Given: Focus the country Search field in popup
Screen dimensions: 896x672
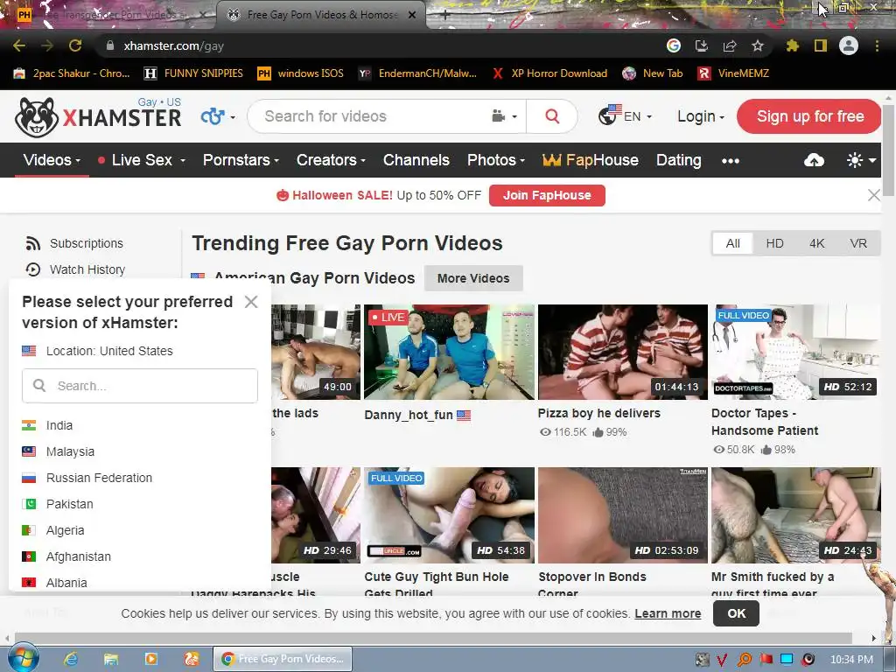Looking at the screenshot, I should point(140,386).
